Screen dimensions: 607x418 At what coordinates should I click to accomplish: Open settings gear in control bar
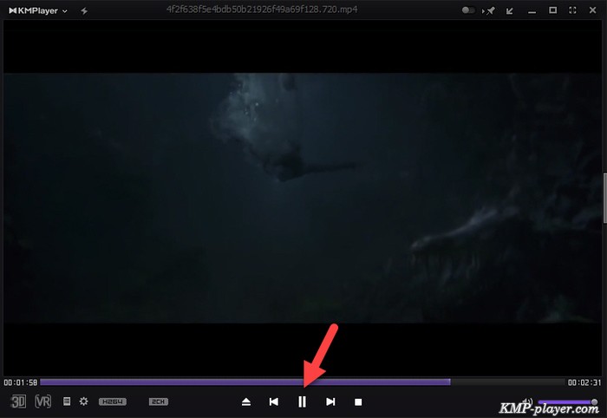click(x=83, y=402)
